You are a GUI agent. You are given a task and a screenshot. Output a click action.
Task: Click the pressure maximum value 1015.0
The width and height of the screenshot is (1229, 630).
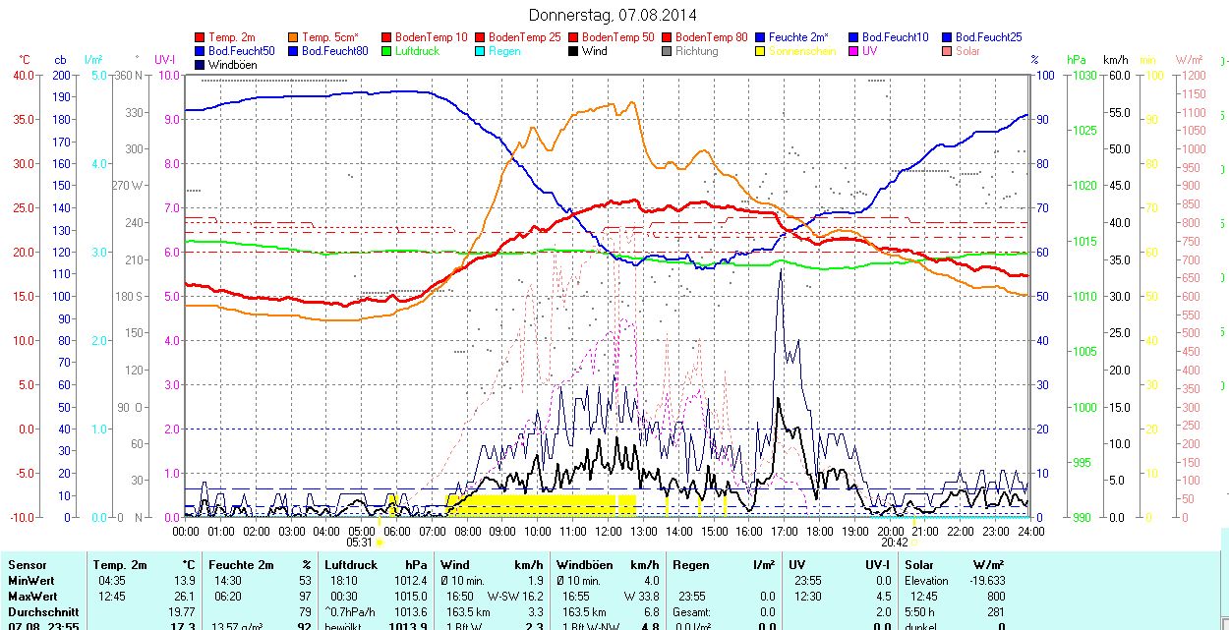[410, 597]
